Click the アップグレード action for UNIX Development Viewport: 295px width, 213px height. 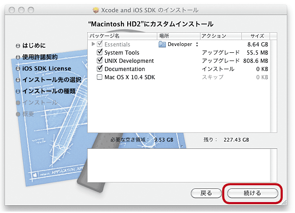[x=221, y=61]
